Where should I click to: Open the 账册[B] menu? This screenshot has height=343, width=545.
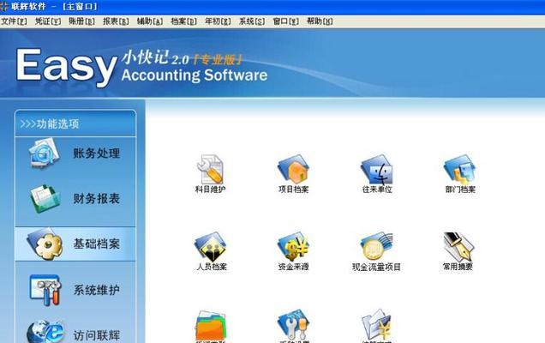[x=81, y=21]
